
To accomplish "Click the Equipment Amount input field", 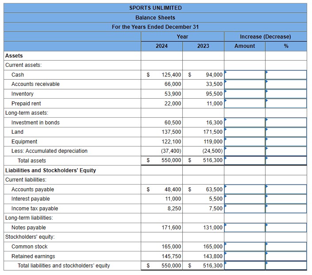I will (x=245, y=142).
